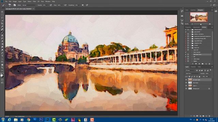218x122 pixels.
Task: Lock all layer properties padlock
Action: coord(200,77)
